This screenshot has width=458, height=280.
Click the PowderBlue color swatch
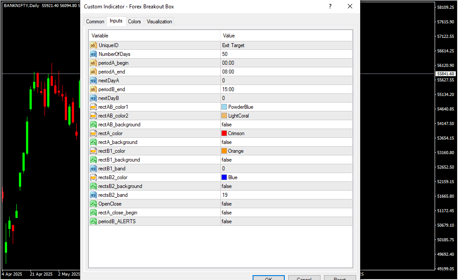[224, 107]
